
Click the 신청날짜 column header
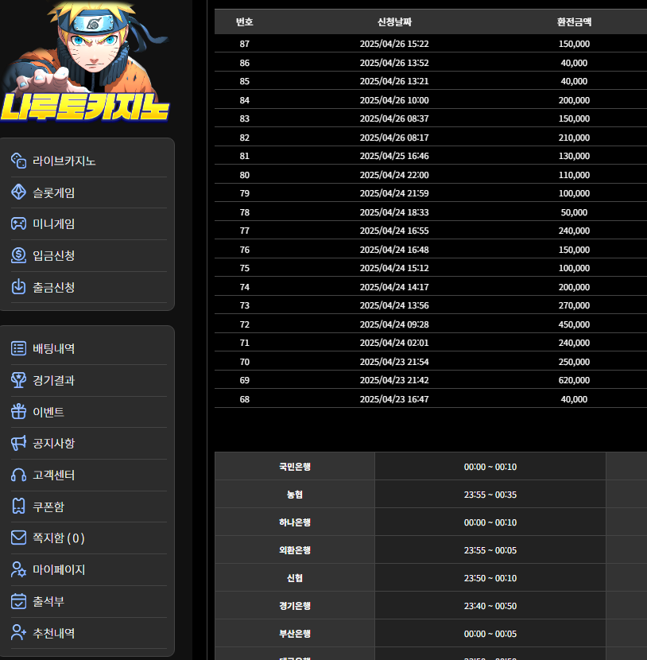(395, 22)
